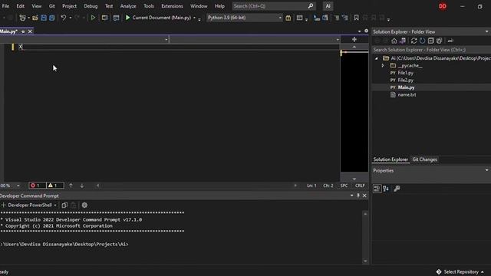Click the errors count indicator

pos(37,186)
